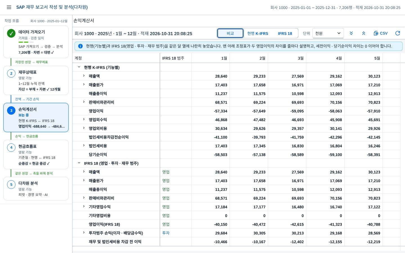This screenshot has height=253, width=405.
Task: Go to the 재무상태표 workflow step
Action: click(x=36, y=80)
